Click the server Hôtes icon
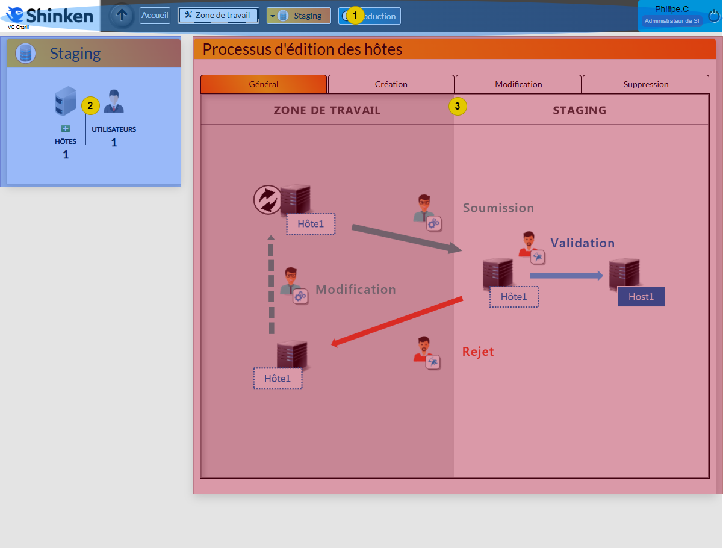The width and height of the screenshot is (723, 549). tap(66, 101)
